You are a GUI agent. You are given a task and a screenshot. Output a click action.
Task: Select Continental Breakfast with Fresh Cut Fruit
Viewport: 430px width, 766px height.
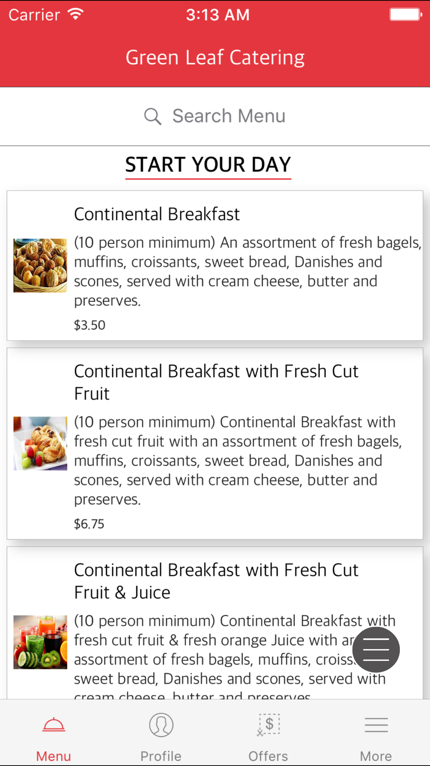point(216,382)
